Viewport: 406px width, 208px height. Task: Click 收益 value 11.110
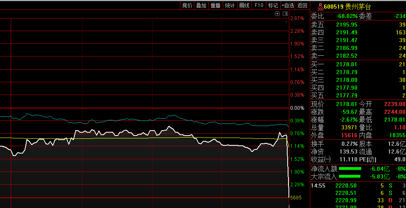[348, 160]
